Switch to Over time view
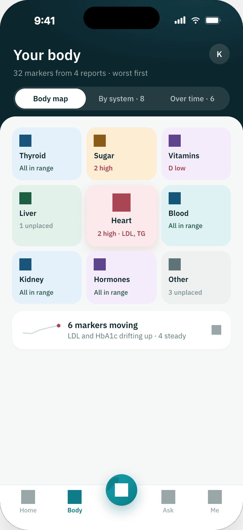This screenshot has width=243, height=530. click(x=192, y=99)
